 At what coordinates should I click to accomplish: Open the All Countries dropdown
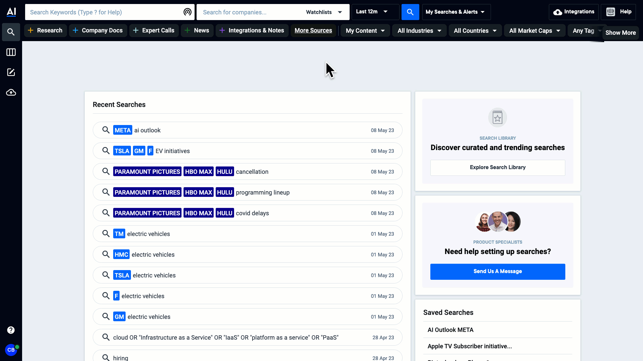coord(475,31)
